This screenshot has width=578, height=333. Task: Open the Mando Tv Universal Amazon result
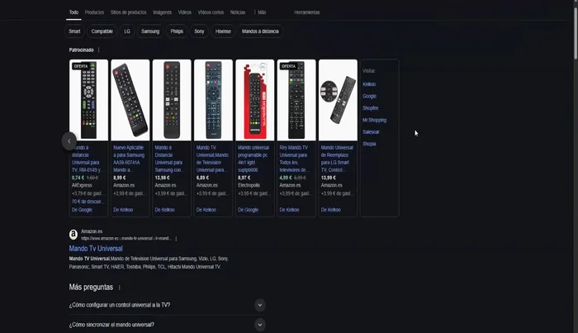click(96, 248)
